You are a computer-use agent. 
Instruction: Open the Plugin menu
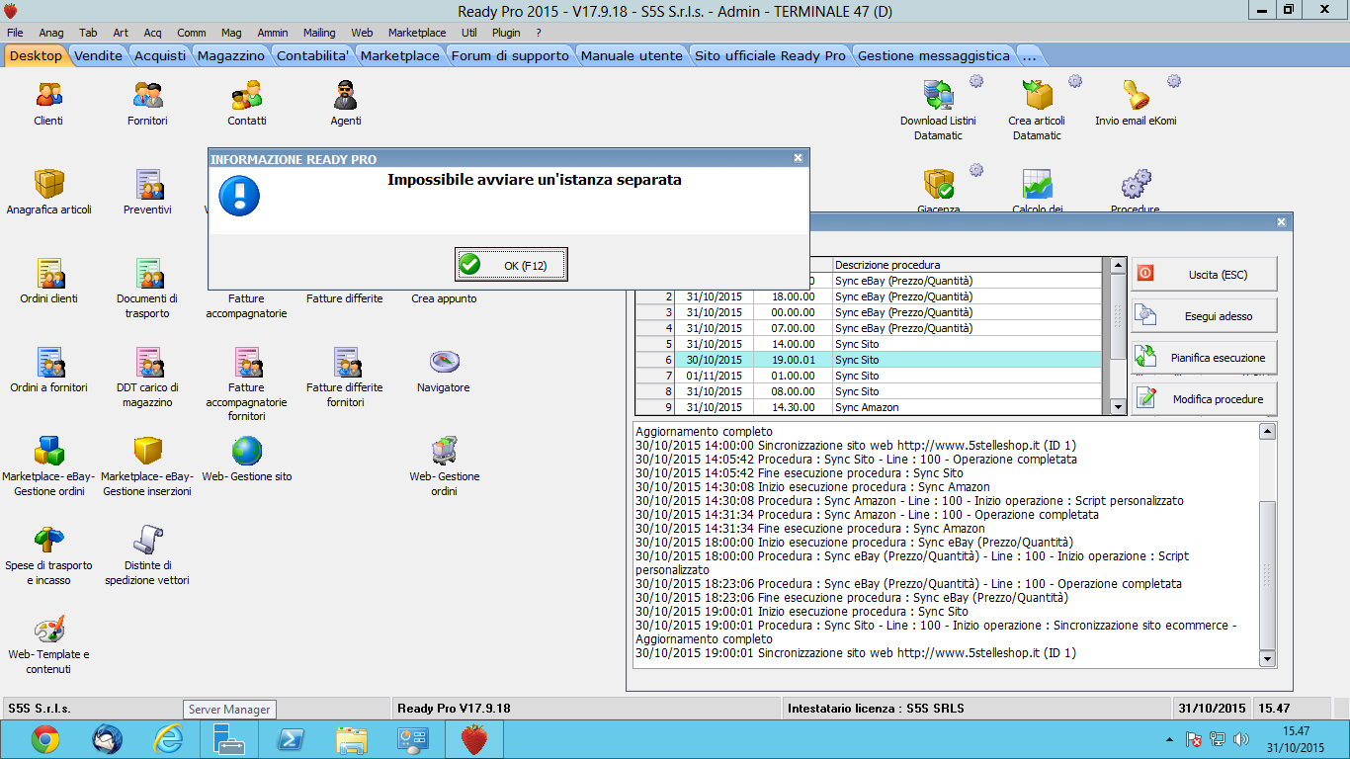click(x=507, y=33)
